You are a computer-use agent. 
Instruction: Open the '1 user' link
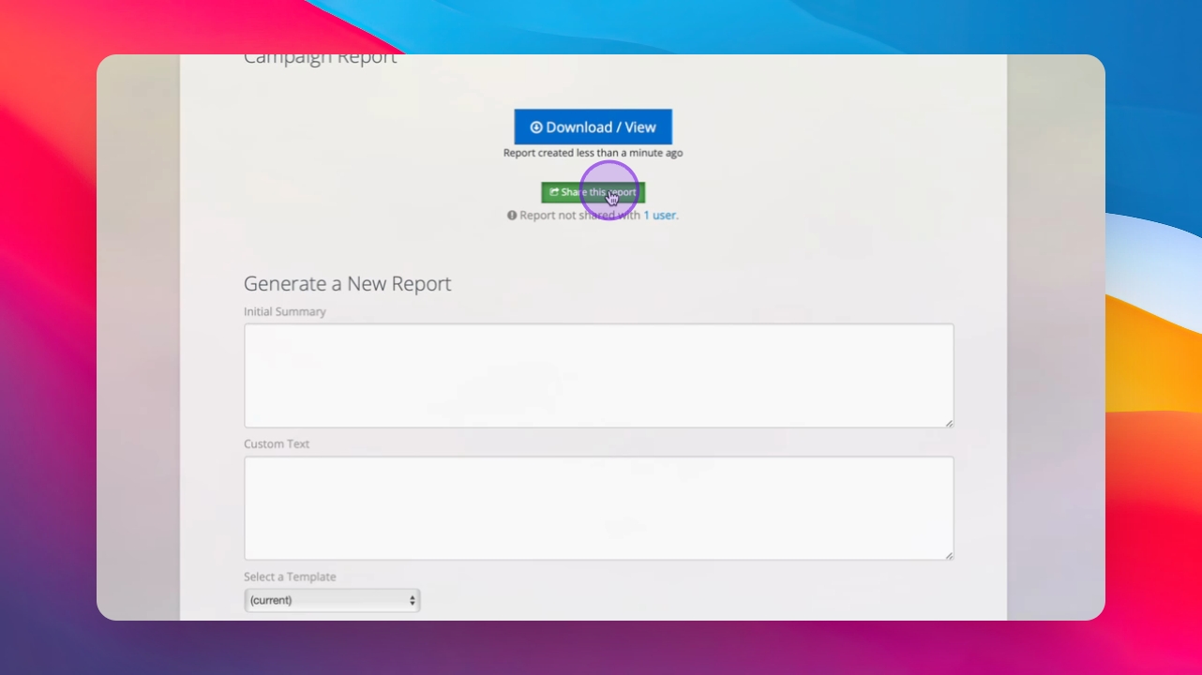[660, 215]
